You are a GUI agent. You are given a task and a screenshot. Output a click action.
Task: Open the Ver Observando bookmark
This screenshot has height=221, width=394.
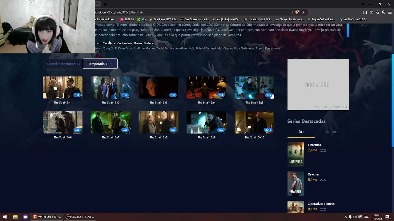point(195,19)
